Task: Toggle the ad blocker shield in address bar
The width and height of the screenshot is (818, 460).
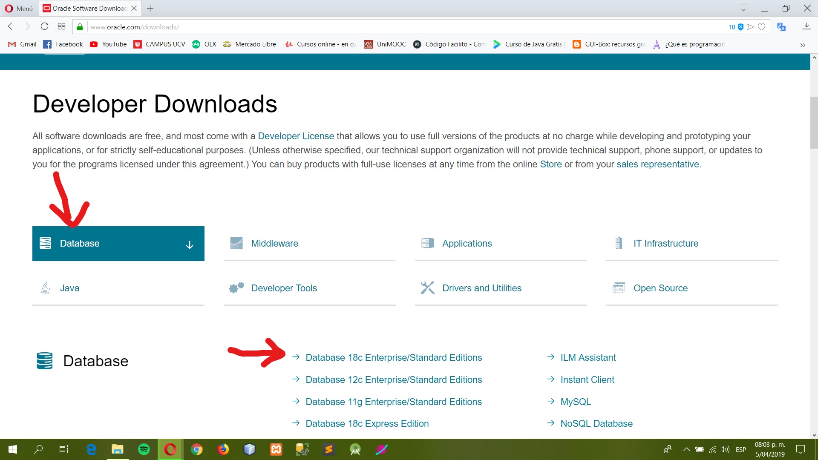Action: pos(740,27)
